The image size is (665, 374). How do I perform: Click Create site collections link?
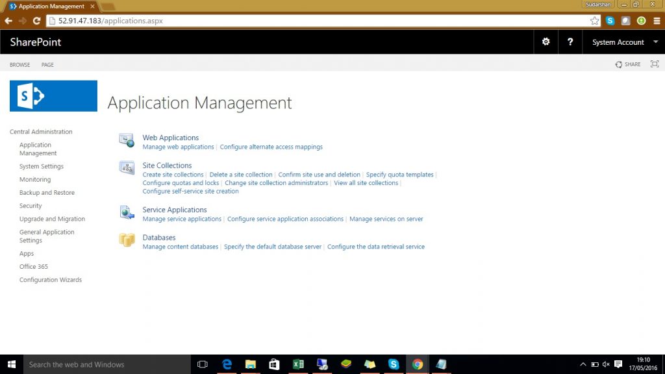(x=173, y=175)
